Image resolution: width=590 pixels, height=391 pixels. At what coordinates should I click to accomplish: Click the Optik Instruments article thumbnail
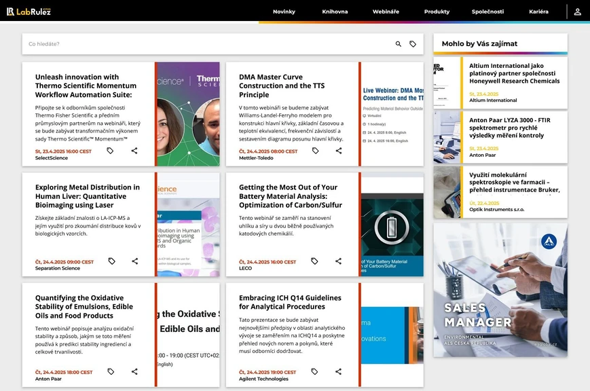(447, 192)
